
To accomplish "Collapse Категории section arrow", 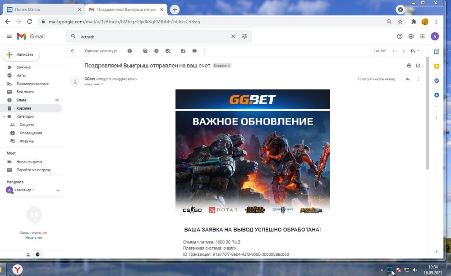I will tap(4, 116).
